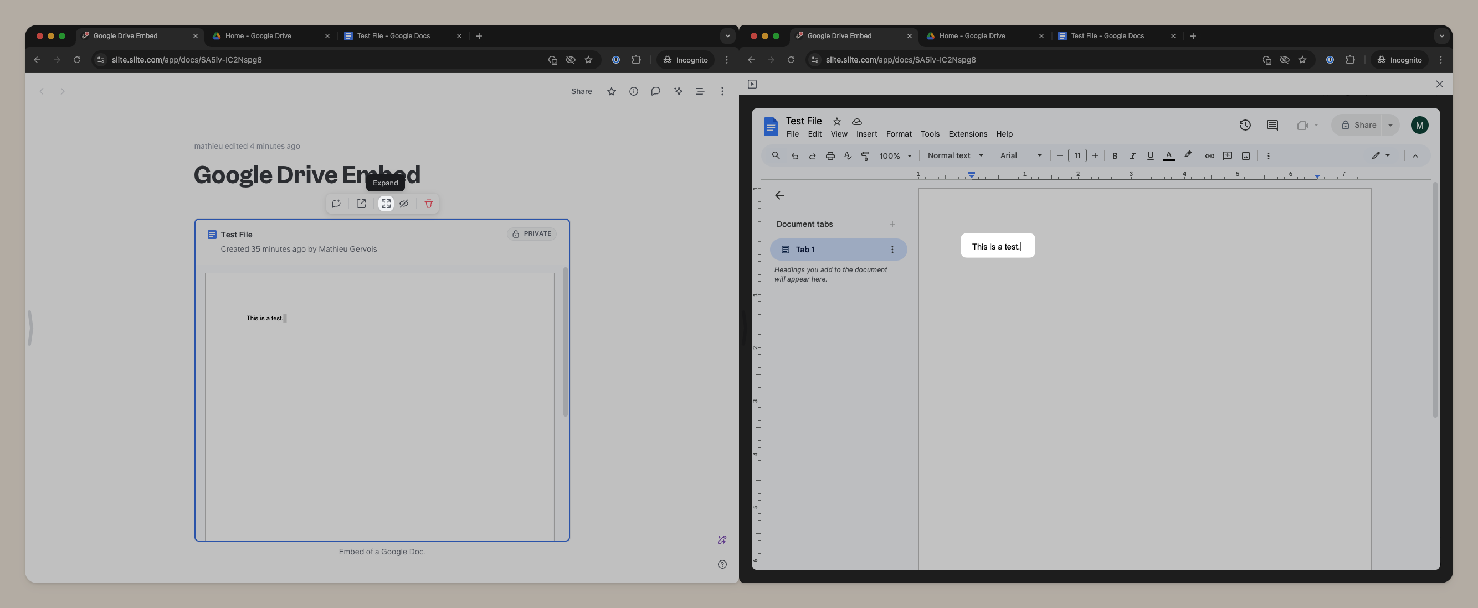Image resolution: width=1478 pixels, height=608 pixels.
Task: Click the crossed-eye icon in left window address bar
Action: click(571, 60)
